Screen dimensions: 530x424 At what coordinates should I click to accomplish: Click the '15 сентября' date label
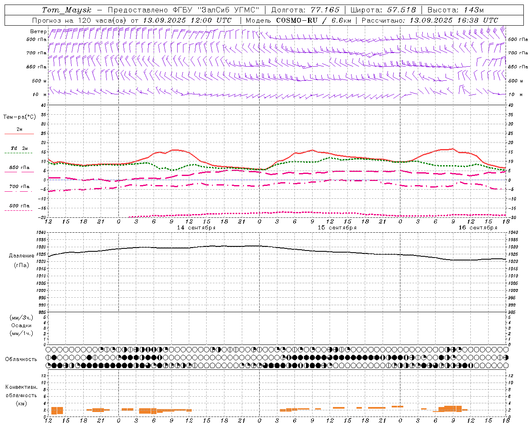(337, 228)
